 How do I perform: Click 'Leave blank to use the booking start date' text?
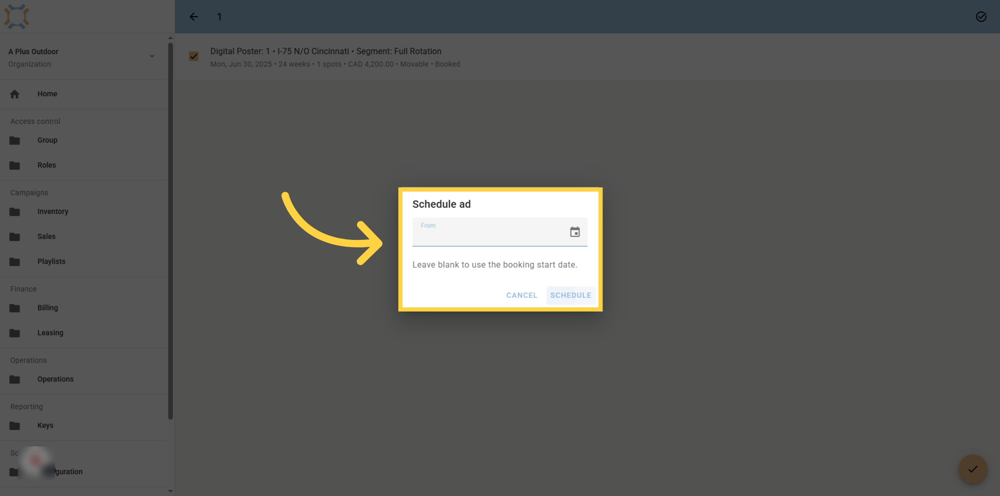495,264
